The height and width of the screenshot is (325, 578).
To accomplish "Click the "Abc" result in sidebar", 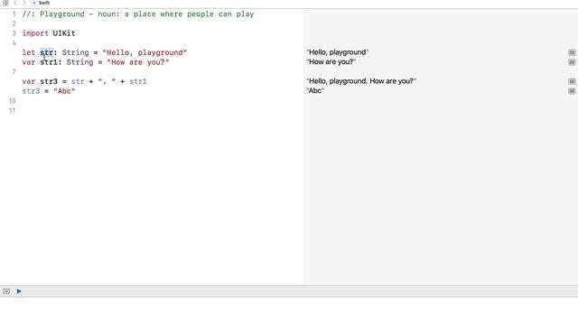I will pyautogui.click(x=315, y=90).
